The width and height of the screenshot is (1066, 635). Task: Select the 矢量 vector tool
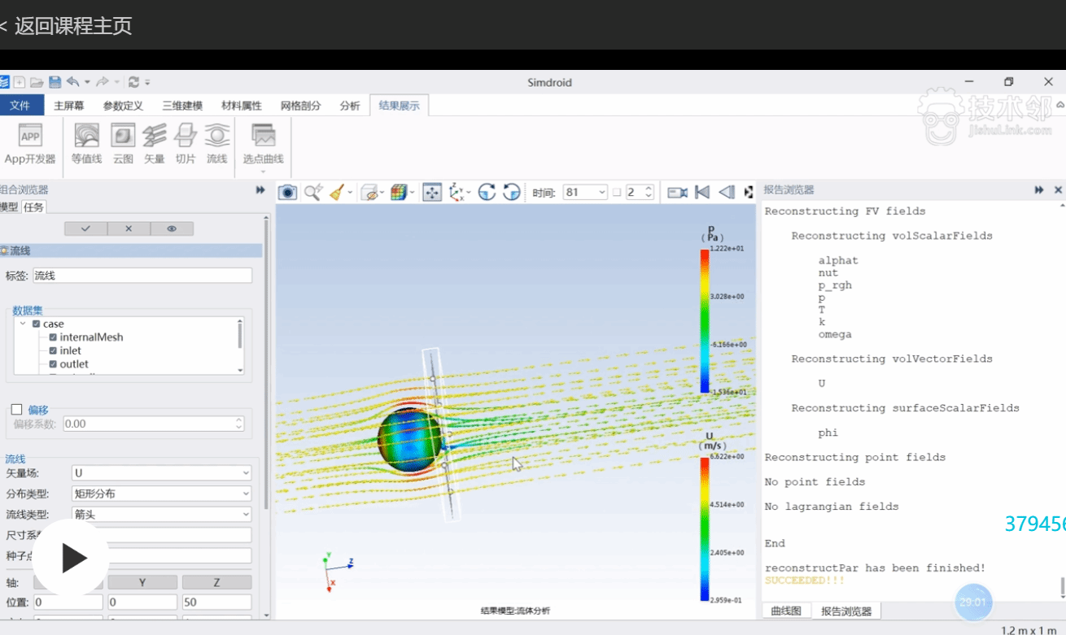click(x=155, y=144)
